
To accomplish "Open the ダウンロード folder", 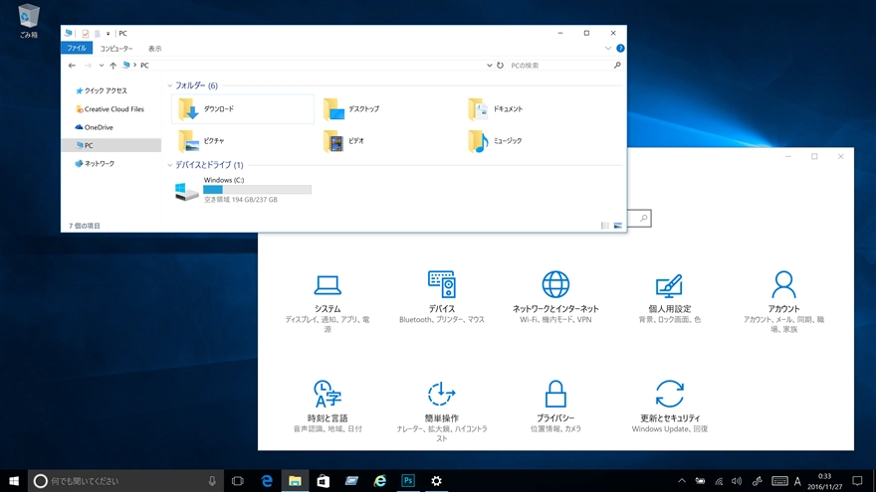I will [x=219, y=109].
